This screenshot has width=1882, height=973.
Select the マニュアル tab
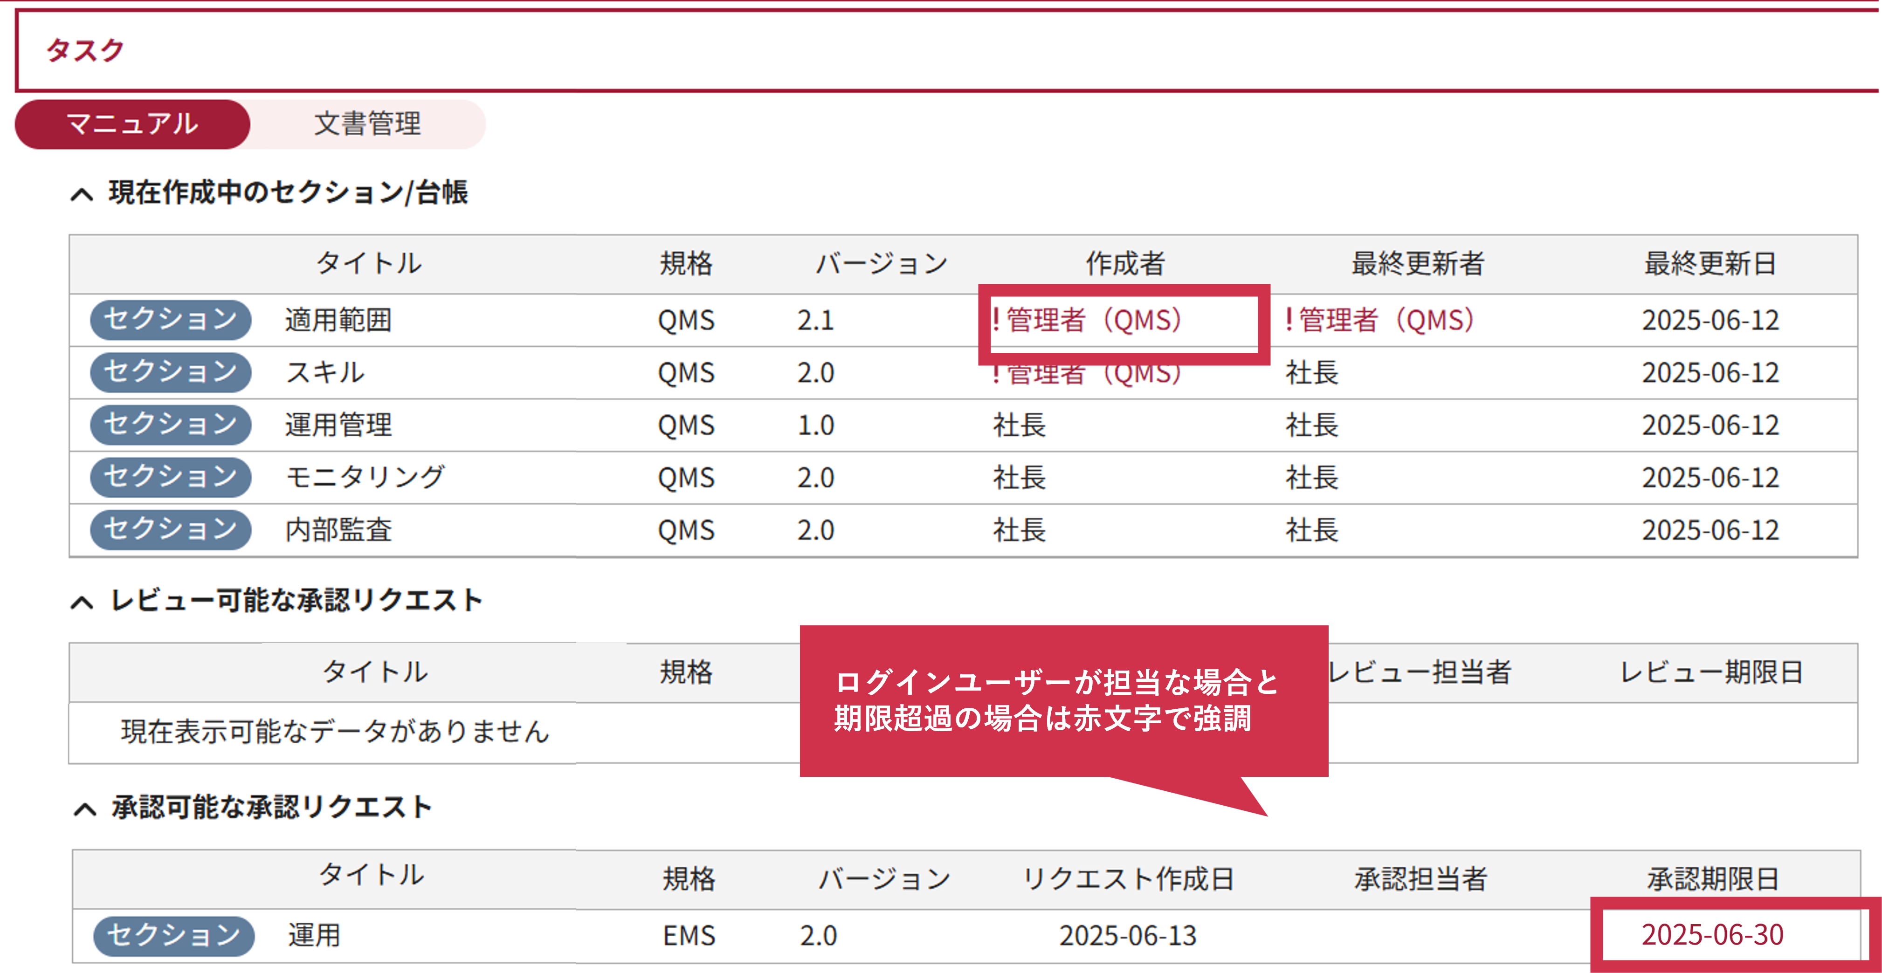point(132,124)
